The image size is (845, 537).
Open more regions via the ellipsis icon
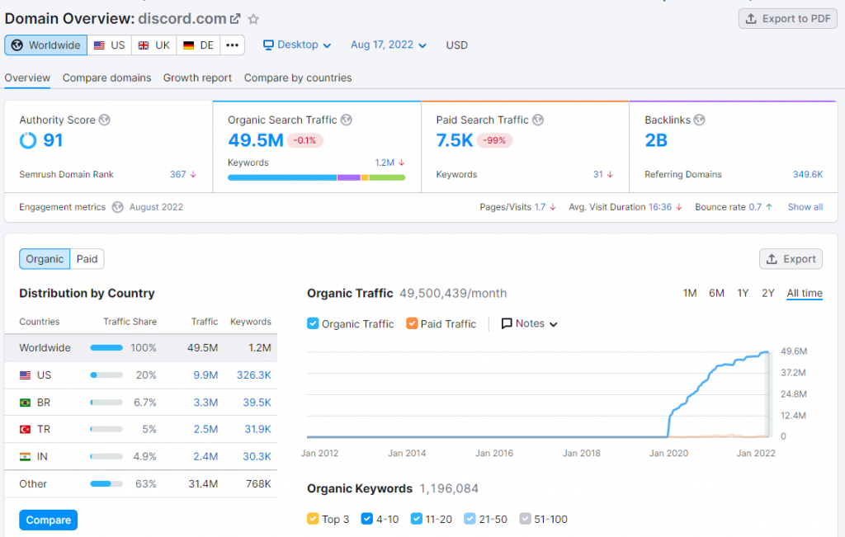coord(232,45)
